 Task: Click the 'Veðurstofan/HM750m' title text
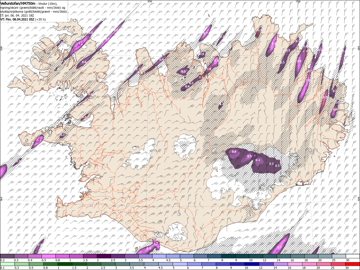coord(18,3)
